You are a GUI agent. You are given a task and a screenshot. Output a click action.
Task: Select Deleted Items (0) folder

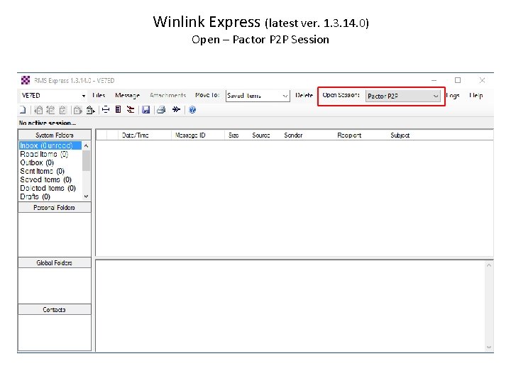[x=48, y=188]
